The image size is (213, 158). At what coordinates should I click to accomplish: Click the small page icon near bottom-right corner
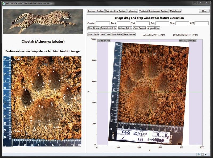(x=202, y=154)
